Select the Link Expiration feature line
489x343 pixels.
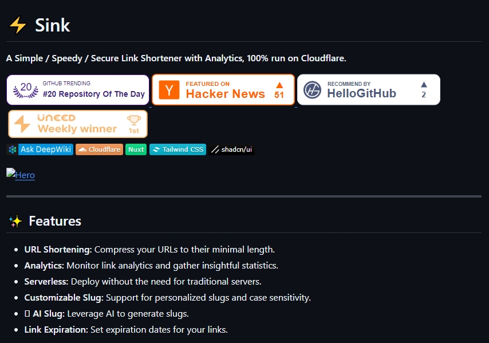point(126,330)
